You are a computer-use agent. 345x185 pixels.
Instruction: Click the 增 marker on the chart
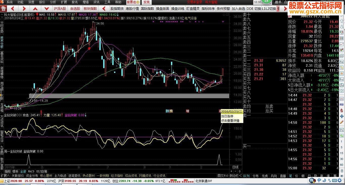coord(187,111)
